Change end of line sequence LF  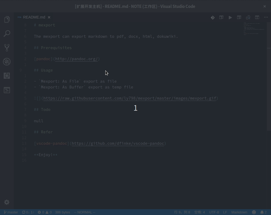pyautogui.click(x=225, y=212)
